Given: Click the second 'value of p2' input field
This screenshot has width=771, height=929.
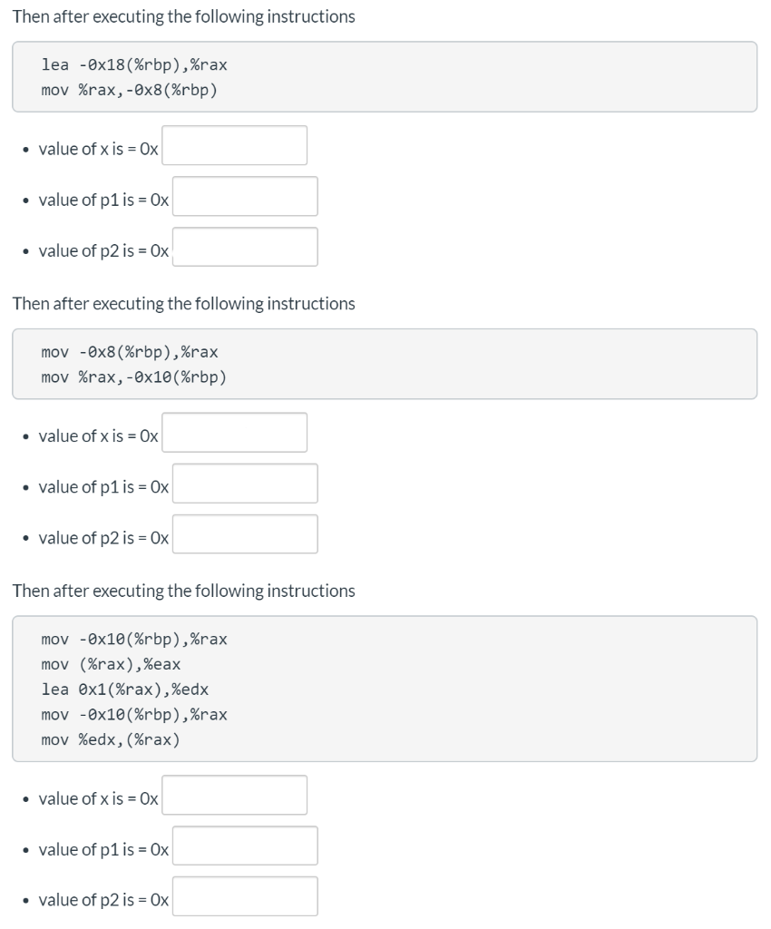Looking at the screenshot, I should [x=245, y=534].
